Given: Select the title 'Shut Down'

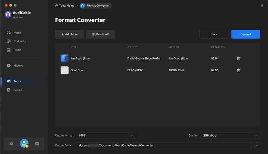Looking at the screenshot, I should 78,70.
